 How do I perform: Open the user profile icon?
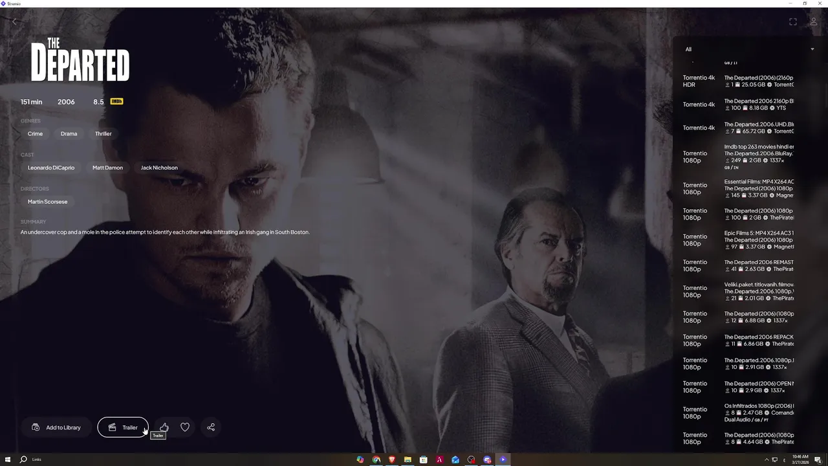(x=814, y=21)
